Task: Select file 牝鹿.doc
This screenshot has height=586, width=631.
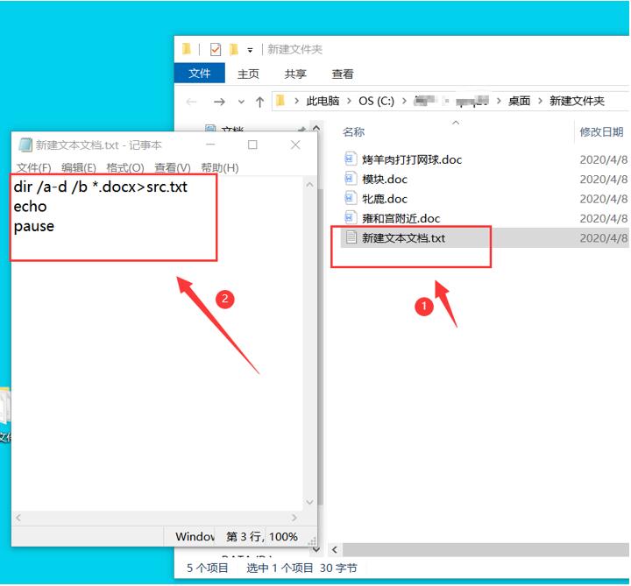Action: tap(385, 199)
